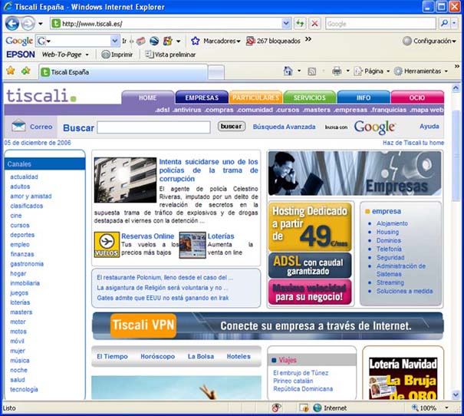The height and width of the screenshot is (416, 464).
Task: Open the search provider dropdown arrow
Action: pos(454,23)
